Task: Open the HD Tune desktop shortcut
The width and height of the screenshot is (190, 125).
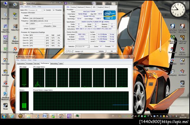Action: pyautogui.click(x=15, y=5)
